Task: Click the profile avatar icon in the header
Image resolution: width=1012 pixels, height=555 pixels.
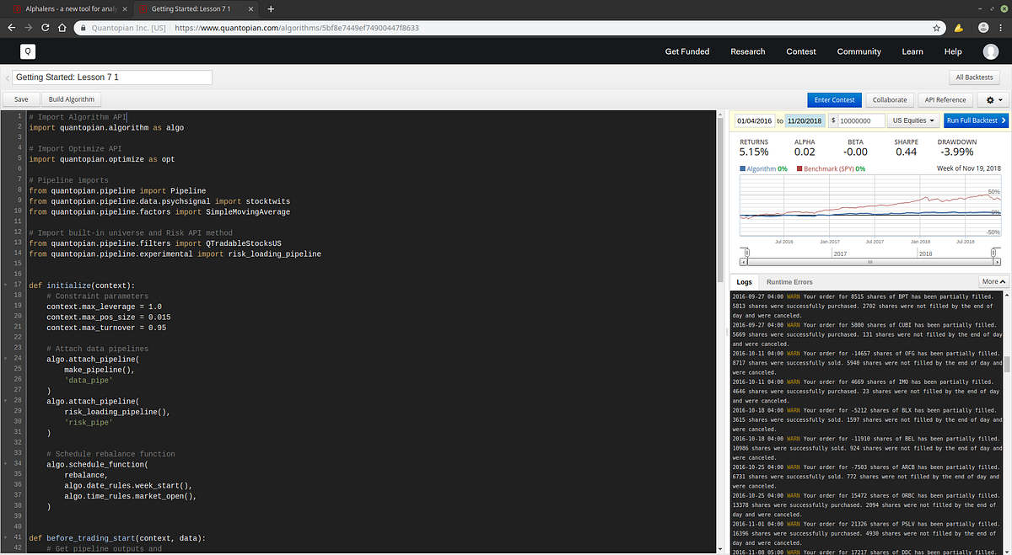Action: click(991, 51)
